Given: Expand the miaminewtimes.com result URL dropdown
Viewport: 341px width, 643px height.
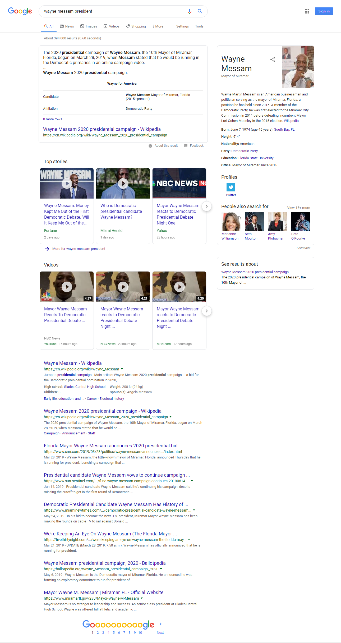Looking at the screenshot, I should [x=194, y=510].
